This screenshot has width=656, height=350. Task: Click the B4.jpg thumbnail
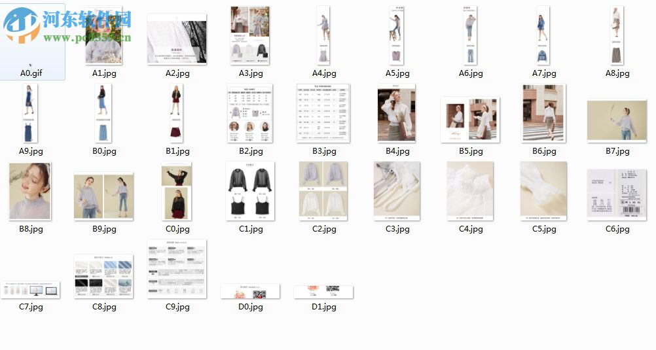pos(397,113)
